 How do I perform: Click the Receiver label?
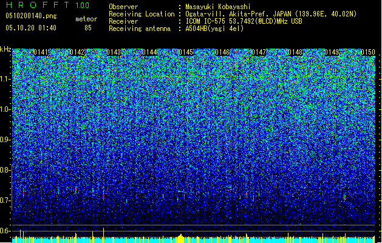[x=123, y=21]
